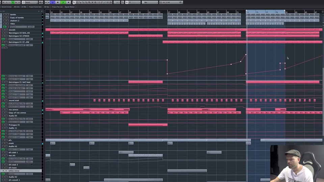324x182 pixels.
Task: Choose the Zoom magnifier tool
Action: tap(89, 2)
